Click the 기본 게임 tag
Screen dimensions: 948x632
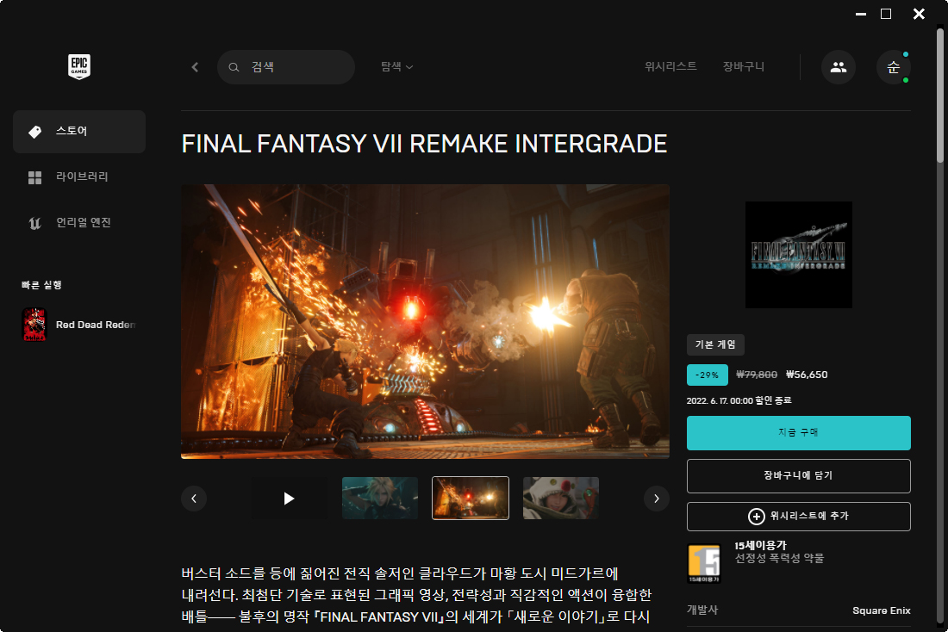pyautogui.click(x=715, y=344)
